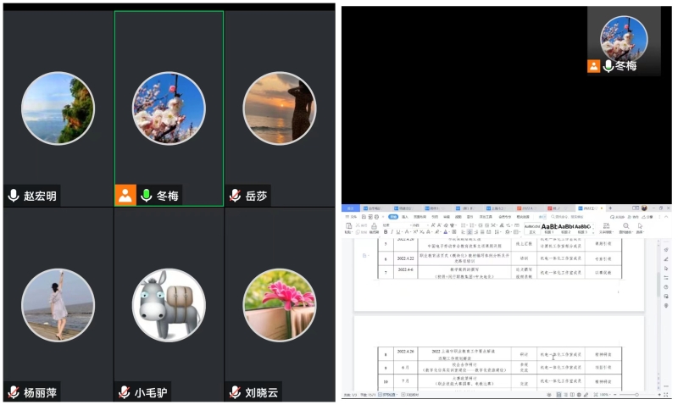The width and height of the screenshot is (678, 405).
Task: Expand the zoom percentage dropdown in status bar
Action: pyautogui.click(x=604, y=395)
